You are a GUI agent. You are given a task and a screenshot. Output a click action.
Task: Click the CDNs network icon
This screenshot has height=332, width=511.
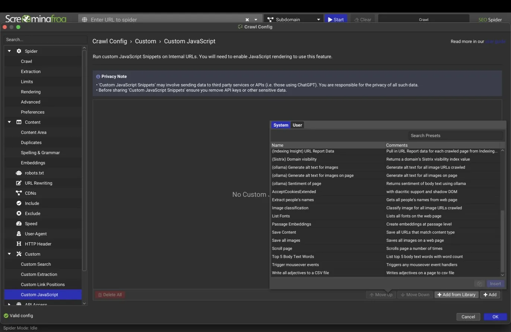pos(19,193)
